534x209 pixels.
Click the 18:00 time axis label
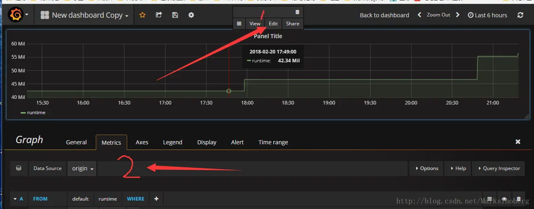click(247, 103)
